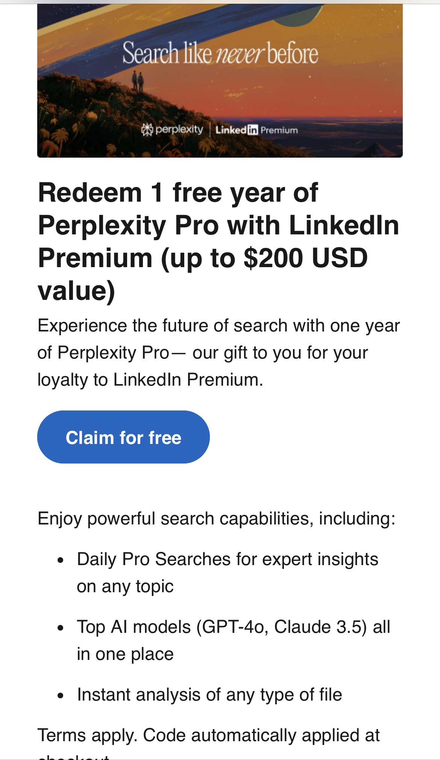Select the 'Daily Pro Searches' bullet text
Image resolution: width=440 pixels, height=760 pixels.
(x=227, y=572)
